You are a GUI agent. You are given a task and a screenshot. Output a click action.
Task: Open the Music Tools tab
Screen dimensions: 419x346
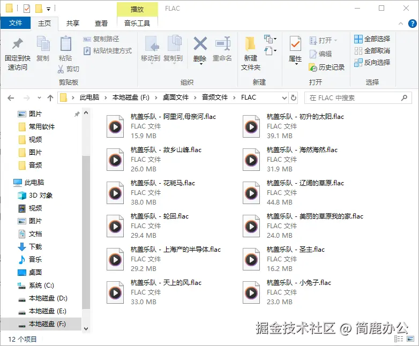(x=137, y=23)
